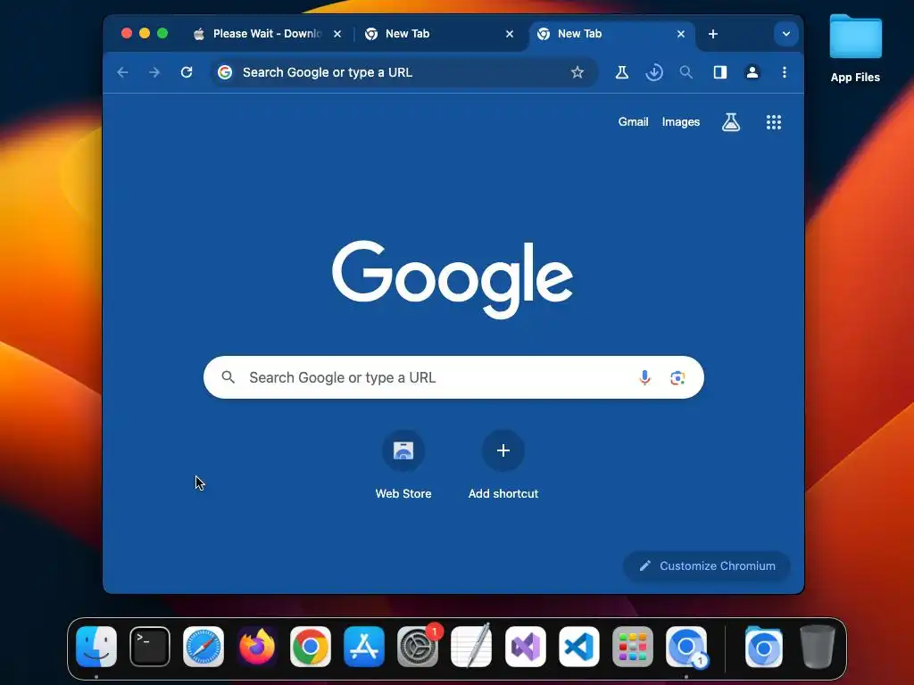The width and height of the screenshot is (914, 685).
Task: Click the address bar URL field
Action: [403, 72]
